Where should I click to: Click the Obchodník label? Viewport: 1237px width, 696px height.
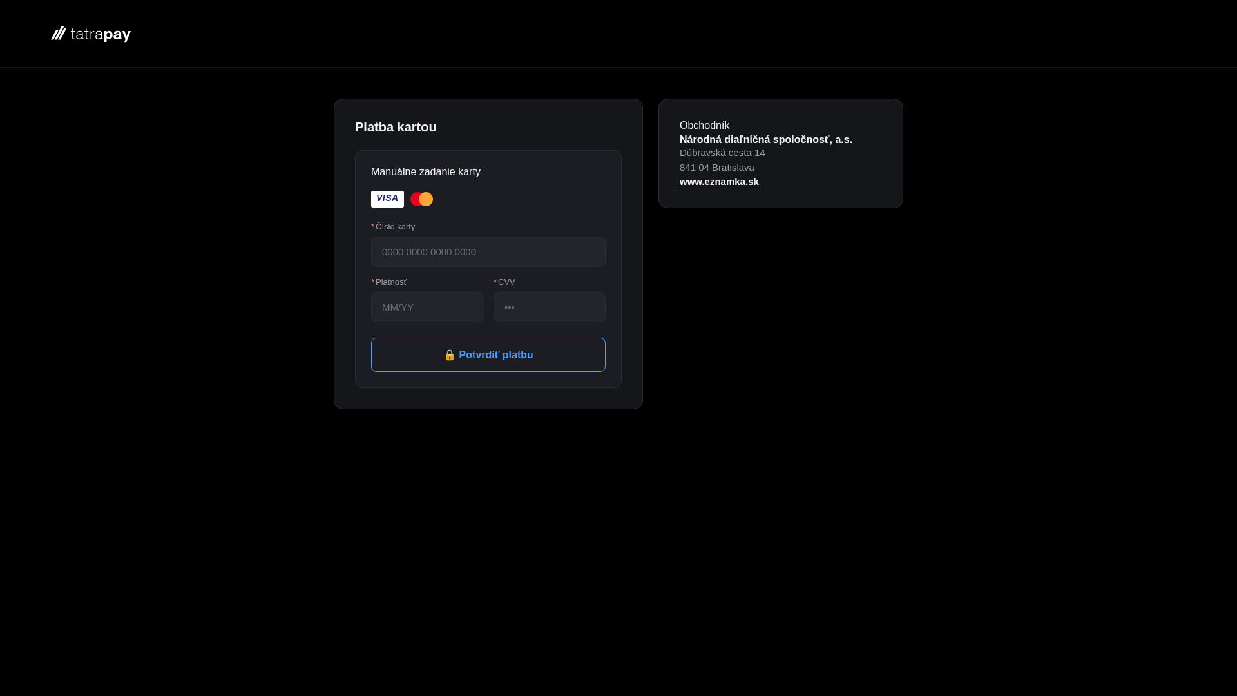tap(704, 126)
